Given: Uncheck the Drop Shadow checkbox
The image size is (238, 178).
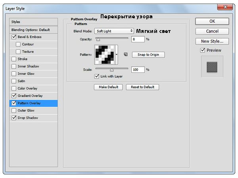Looking at the screenshot, I should pos(14,118).
